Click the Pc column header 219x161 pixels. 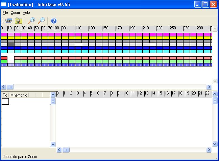[5, 95]
